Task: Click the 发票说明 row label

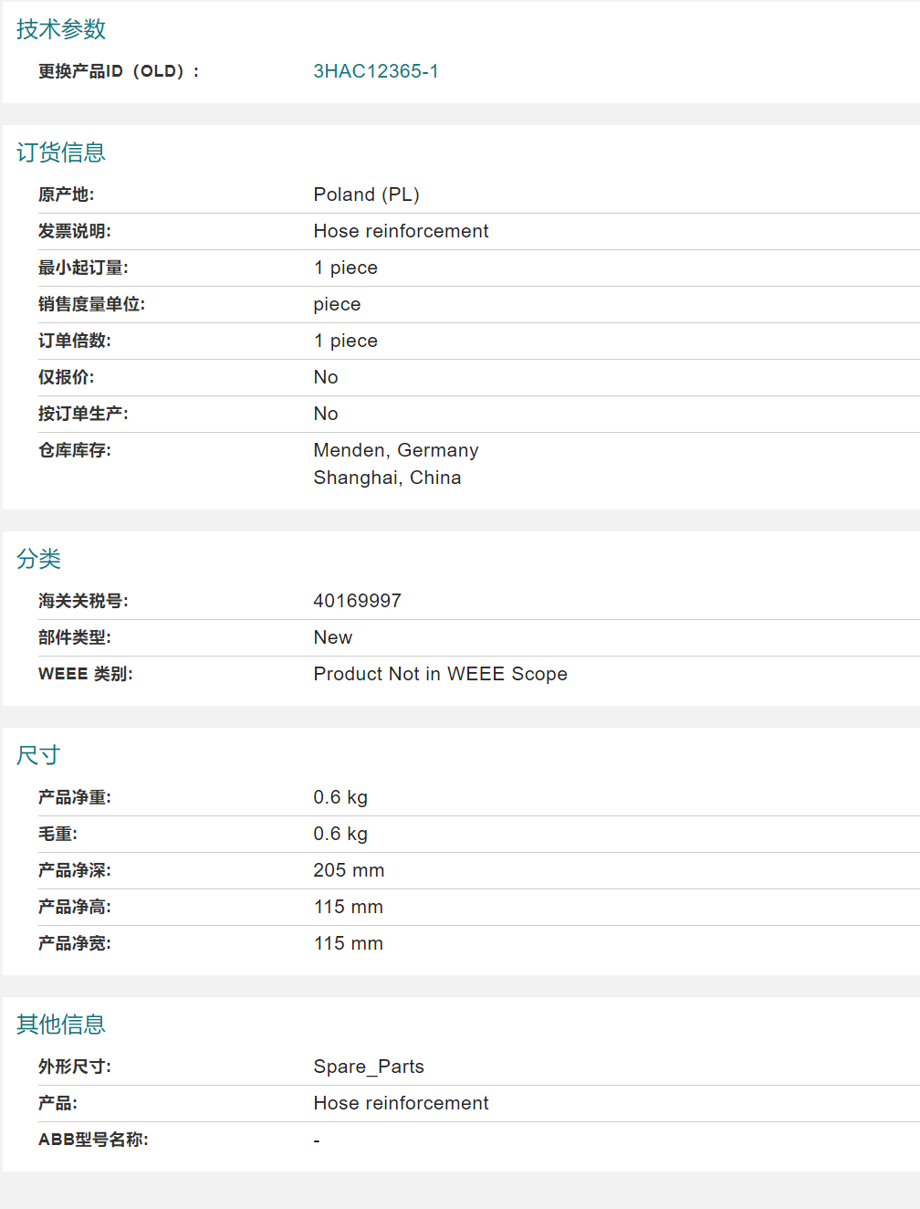Action: pos(75,231)
